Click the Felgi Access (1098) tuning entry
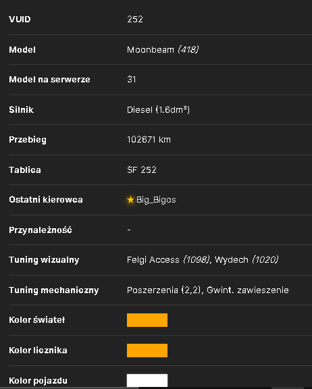The height and width of the screenshot is (389, 312). click(x=168, y=260)
